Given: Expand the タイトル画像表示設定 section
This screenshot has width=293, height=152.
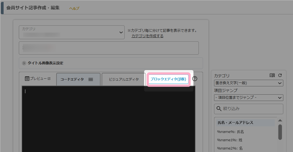Looking at the screenshot, I should coord(24,63).
